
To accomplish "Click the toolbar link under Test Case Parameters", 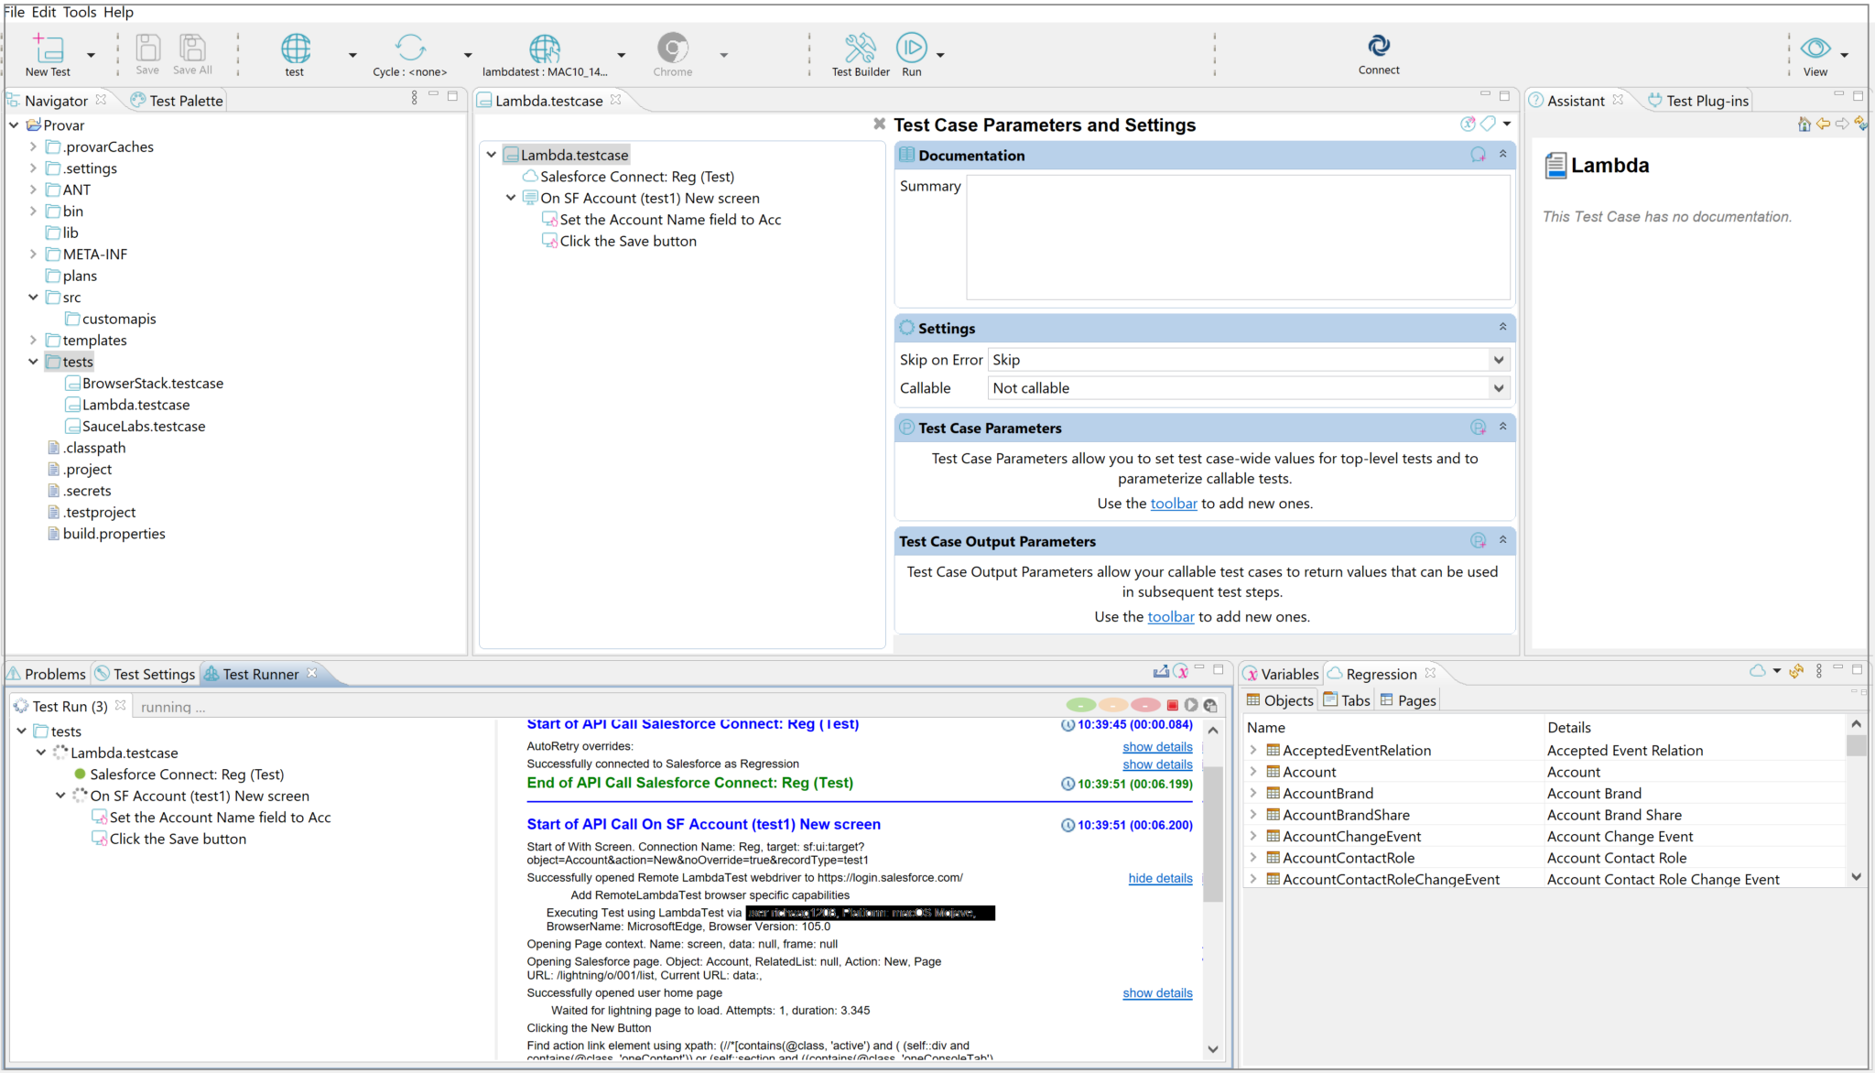I will [x=1174, y=503].
